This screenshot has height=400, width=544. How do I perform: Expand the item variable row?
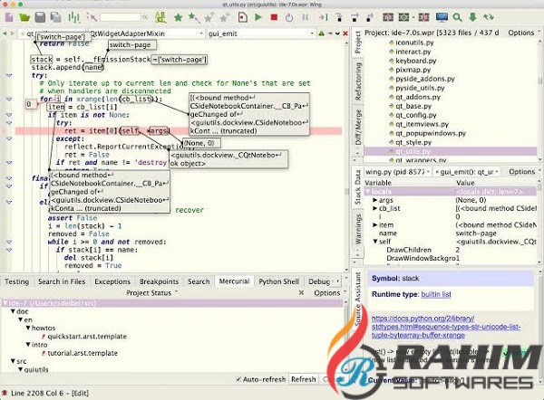(x=374, y=225)
